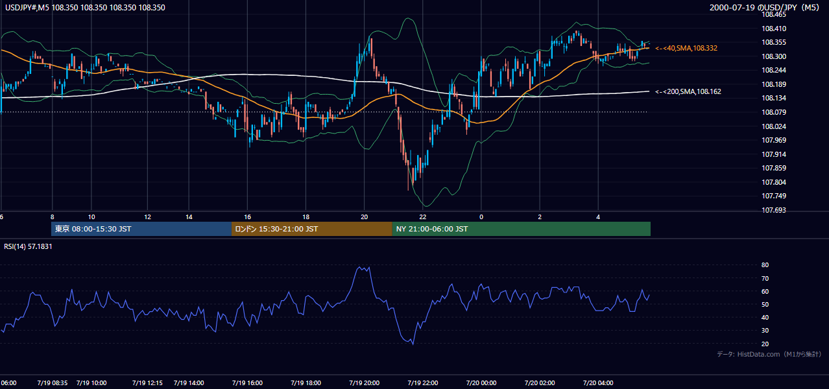Screen dimensions: 829x389
Task: Click the 7/20 04:00 time axis label
Action: pyautogui.click(x=597, y=383)
